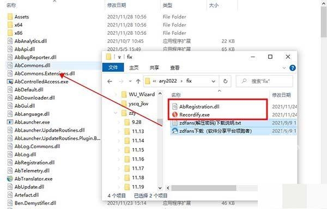Image resolution: width=327 pixels, height=209 pixels.
Task: Switch to the 查看 ribbon tab
Action: coord(174,67)
